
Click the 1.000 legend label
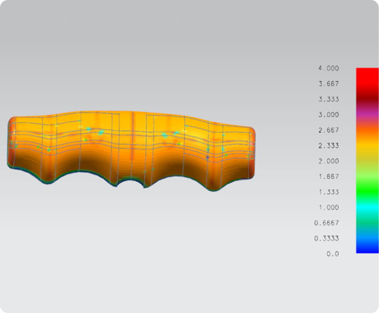coord(328,207)
